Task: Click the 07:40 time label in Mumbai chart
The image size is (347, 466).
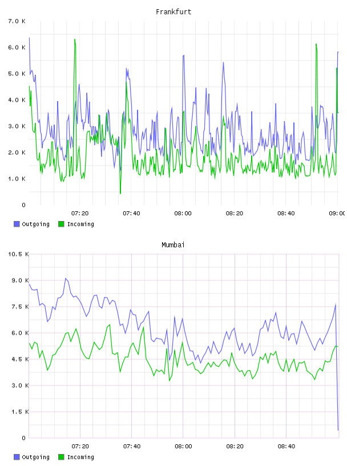Action: pyautogui.click(x=132, y=447)
